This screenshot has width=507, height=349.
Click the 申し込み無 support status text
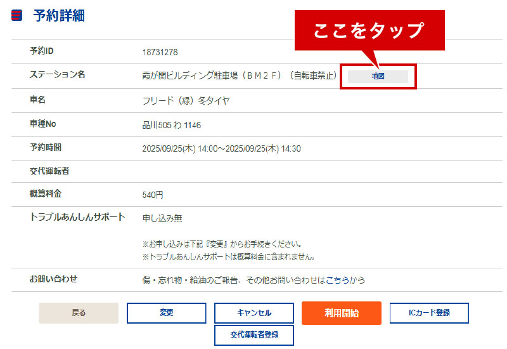[x=162, y=218]
